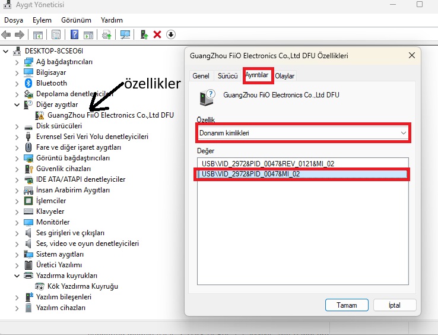
Task: Open the Yardım menu
Action: [112, 20]
